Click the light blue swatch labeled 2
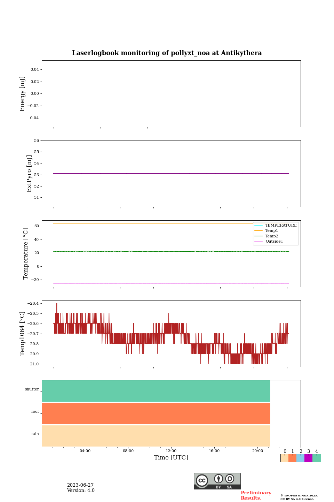 (x=300, y=458)
